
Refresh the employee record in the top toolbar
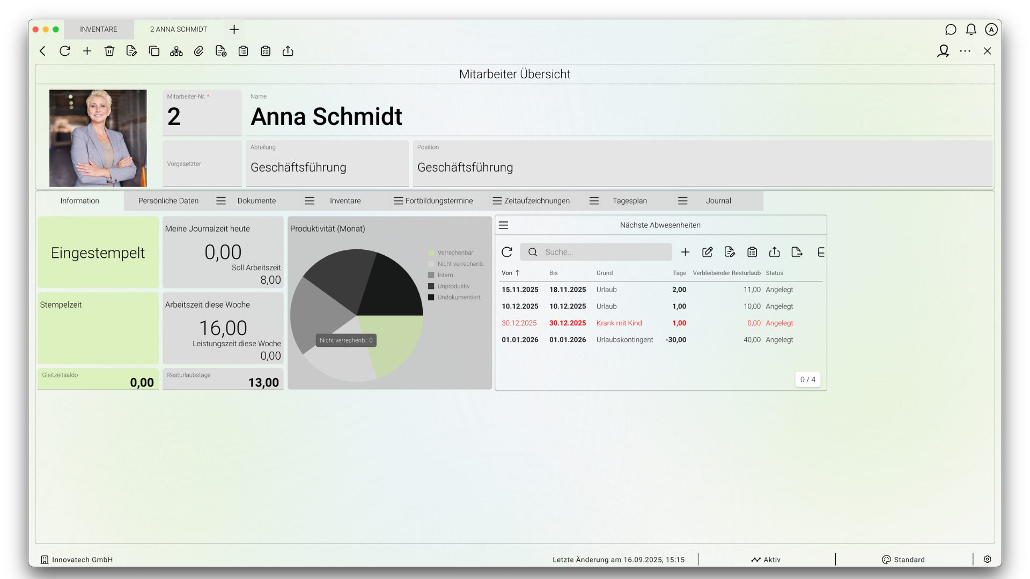(x=65, y=51)
